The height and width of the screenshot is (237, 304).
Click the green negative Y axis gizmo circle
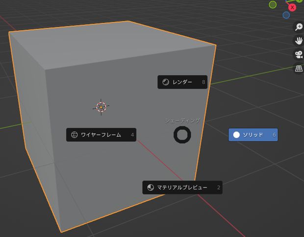273,4
